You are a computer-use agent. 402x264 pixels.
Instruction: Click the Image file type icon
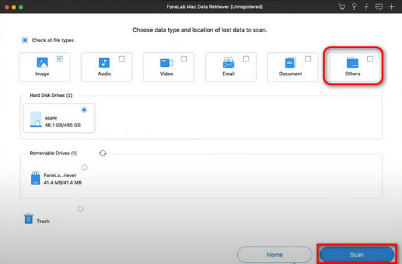42,63
